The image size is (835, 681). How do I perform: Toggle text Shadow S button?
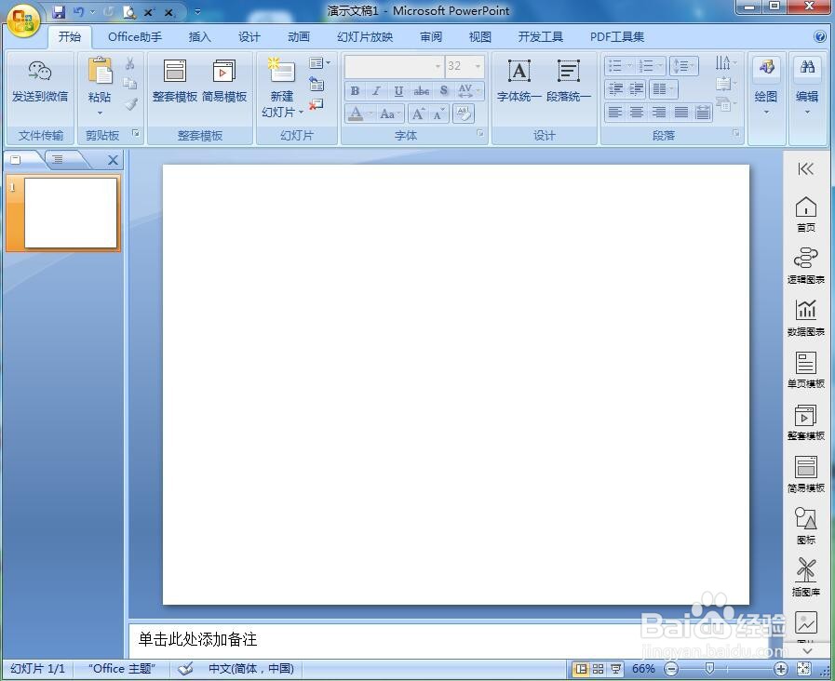click(444, 91)
